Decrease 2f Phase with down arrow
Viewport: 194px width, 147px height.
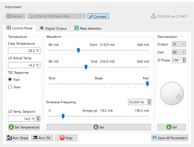[x=184, y=61]
